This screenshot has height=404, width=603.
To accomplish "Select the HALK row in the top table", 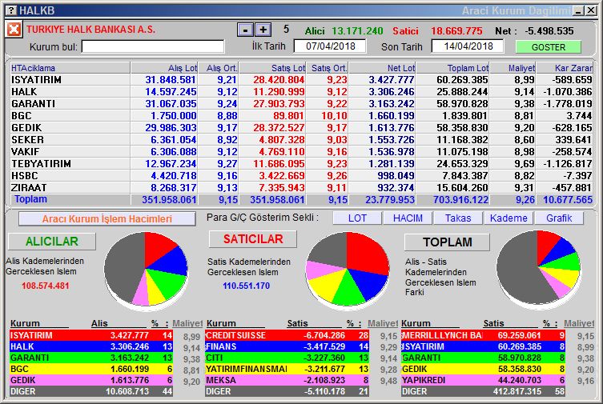I will [x=301, y=92].
